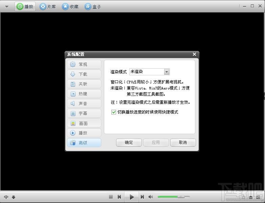265x203 pixels.
Task: Select the 画面 settings category
Action: coord(84,123)
